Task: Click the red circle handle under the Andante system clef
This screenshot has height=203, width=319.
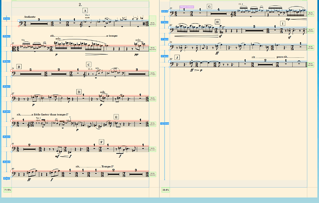Action: pyautogui.click(x=18, y=26)
